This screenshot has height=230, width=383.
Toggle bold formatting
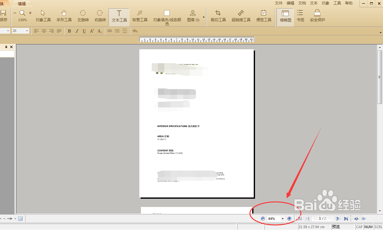[70, 31]
